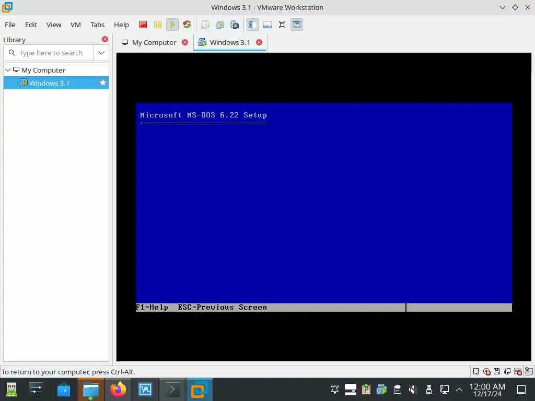Image resolution: width=535 pixels, height=401 pixels.
Task: Click the network adapter status icon
Action: point(507,371)
